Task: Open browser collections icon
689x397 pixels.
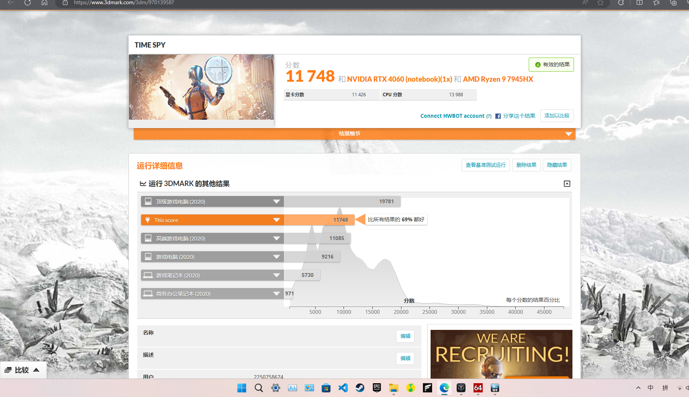Action: pyautogui.click(x=673, y=3)
